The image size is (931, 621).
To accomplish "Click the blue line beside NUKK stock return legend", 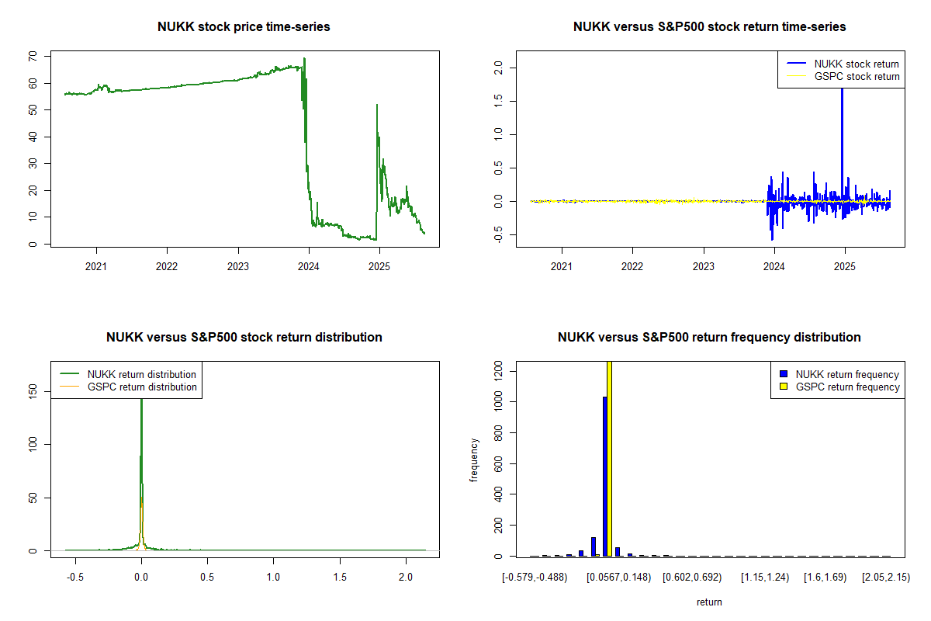I will pos(795,64).
